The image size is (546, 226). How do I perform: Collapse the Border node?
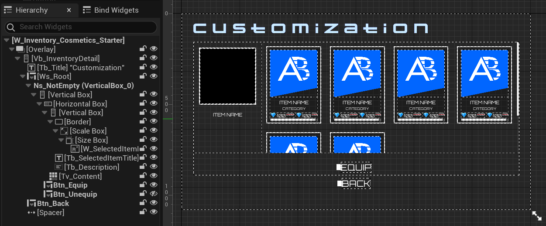50,122
